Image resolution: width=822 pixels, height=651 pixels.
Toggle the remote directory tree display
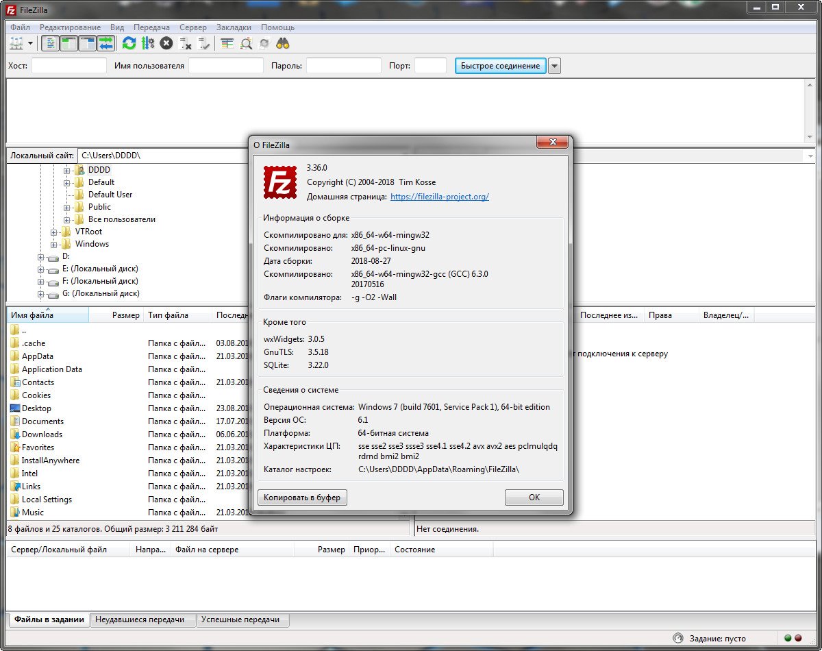coord(87,44)
